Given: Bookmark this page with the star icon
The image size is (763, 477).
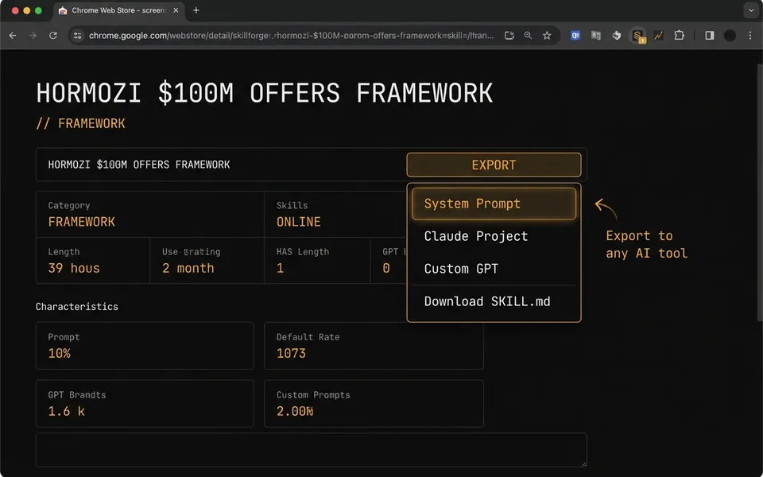Looking at the screenshot, I should (x=547, y=36).
